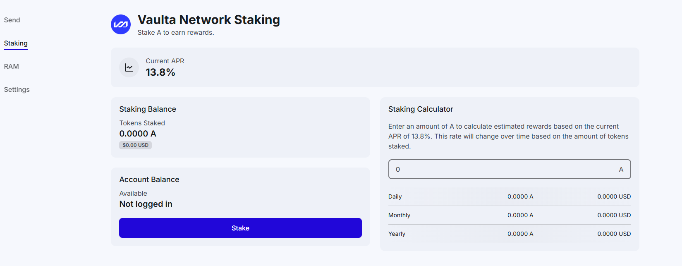Click the Current APR 13.8% value
The width and height of the screenshot is (682, 266).
(x=160, y=72)
